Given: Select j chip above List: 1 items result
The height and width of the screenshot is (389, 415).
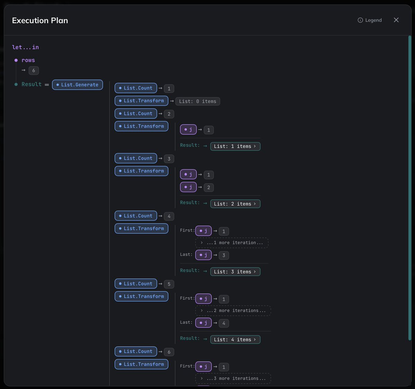Looking at the screenshot, I should pyautogui.click(x=188, y=130).
